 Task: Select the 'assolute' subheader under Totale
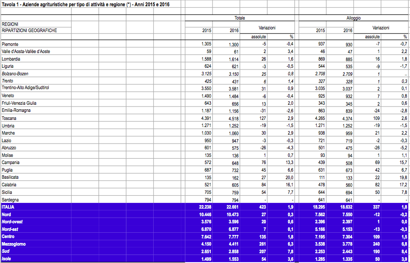pyautogui.click(x=258, y=37)
